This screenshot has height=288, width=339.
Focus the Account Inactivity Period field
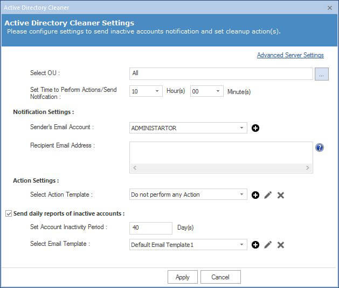151,228
